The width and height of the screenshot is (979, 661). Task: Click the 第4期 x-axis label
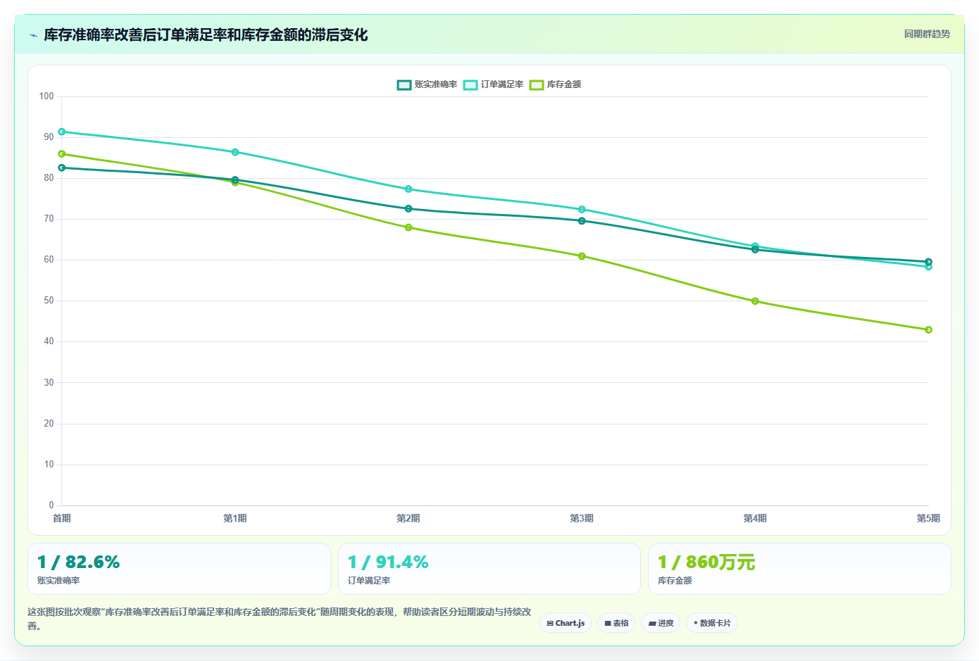pos(755,518)
